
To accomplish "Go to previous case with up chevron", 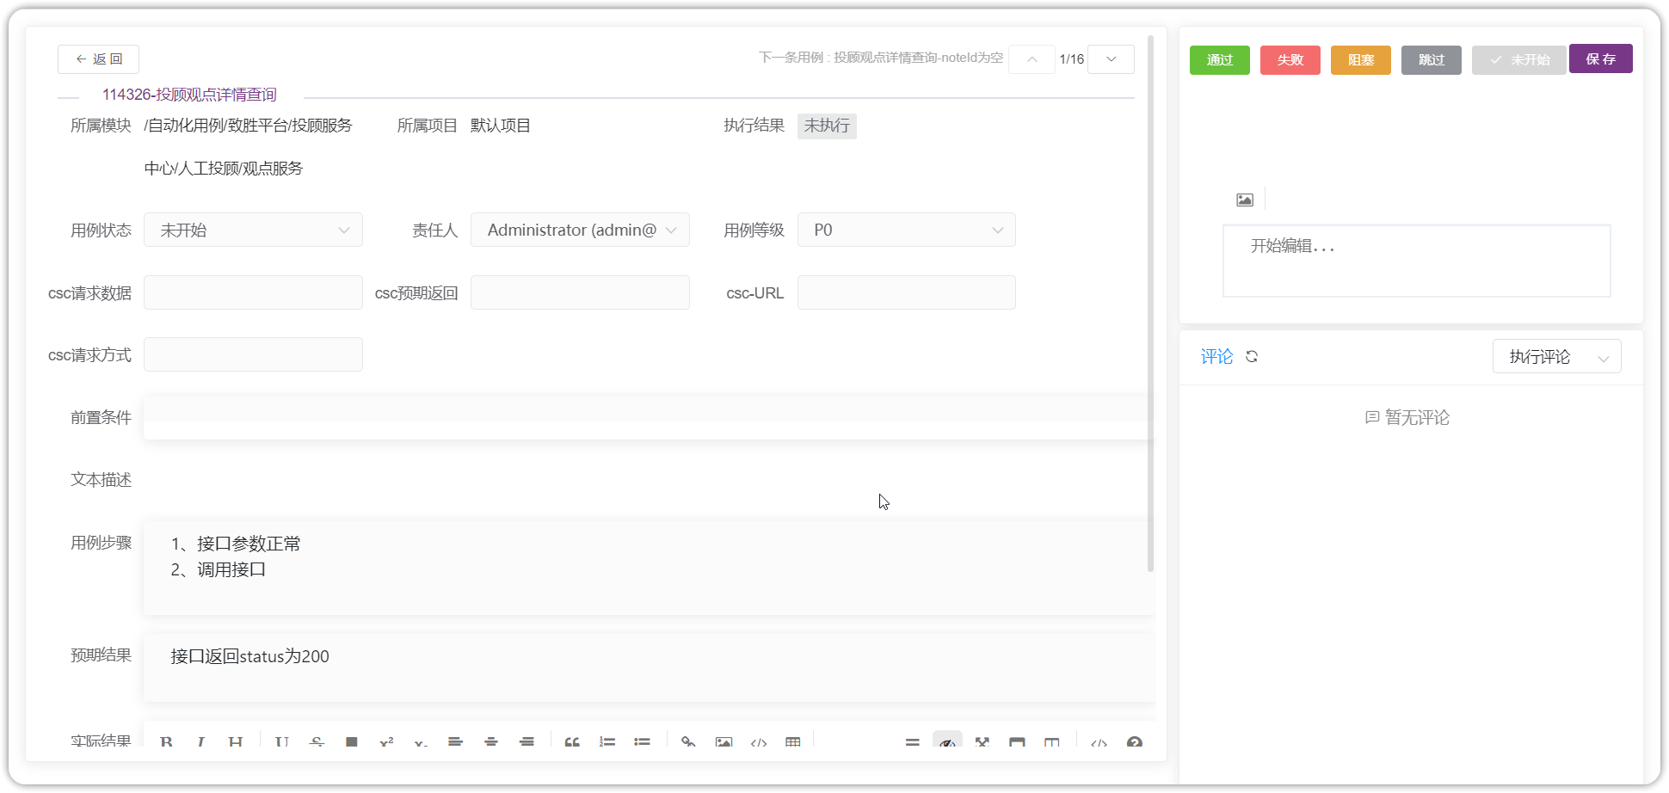I will click(x=1032, y=58).
